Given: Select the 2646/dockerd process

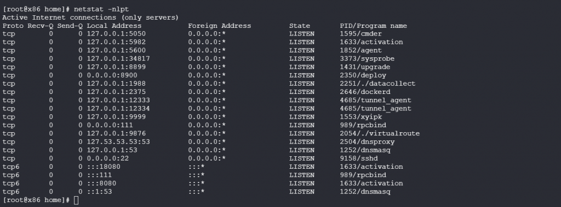Looking at the screenshot, I should coord(365,92).
